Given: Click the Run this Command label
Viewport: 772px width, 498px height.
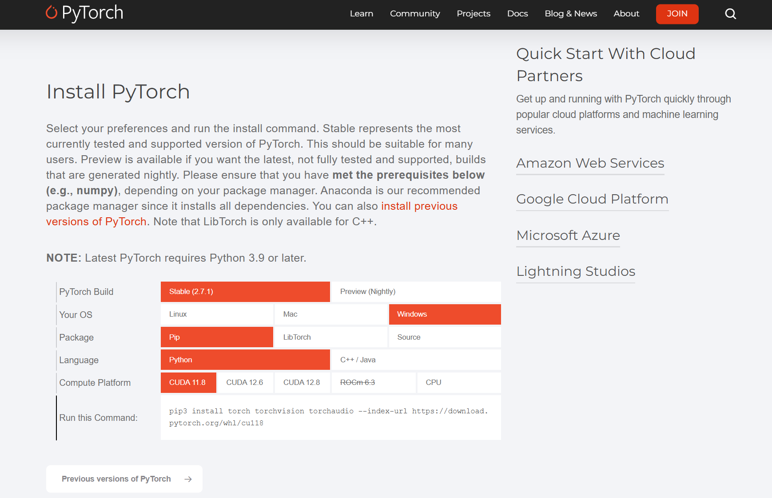Looking at the screenshot, I should [x=98, y=418].
